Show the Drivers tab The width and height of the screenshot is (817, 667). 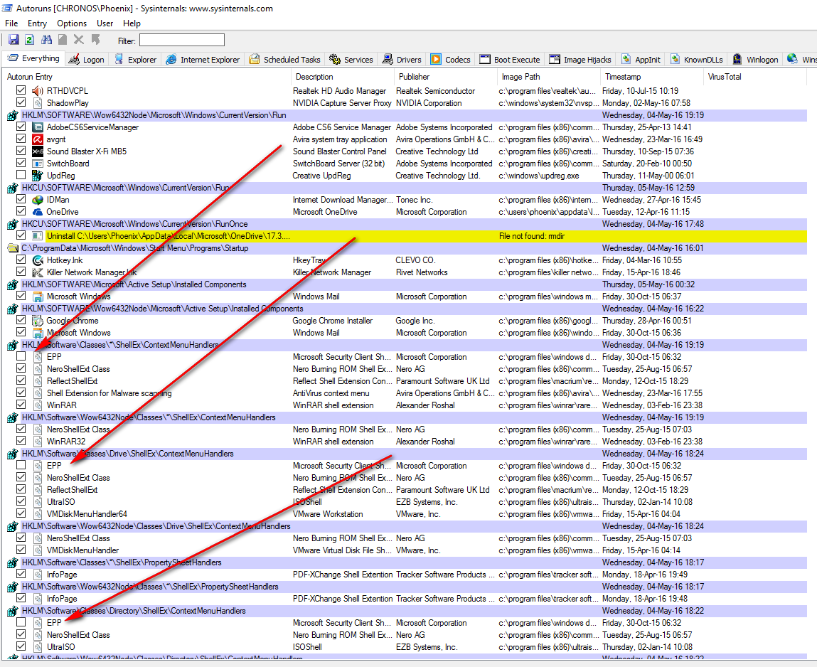[402, 60]
